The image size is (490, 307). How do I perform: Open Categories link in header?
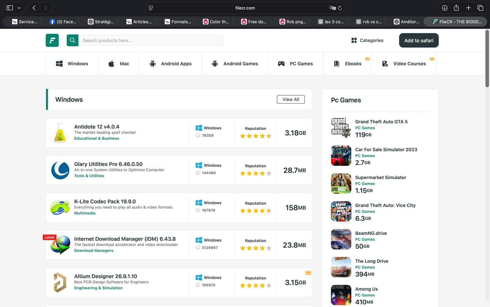pos(367,40)
